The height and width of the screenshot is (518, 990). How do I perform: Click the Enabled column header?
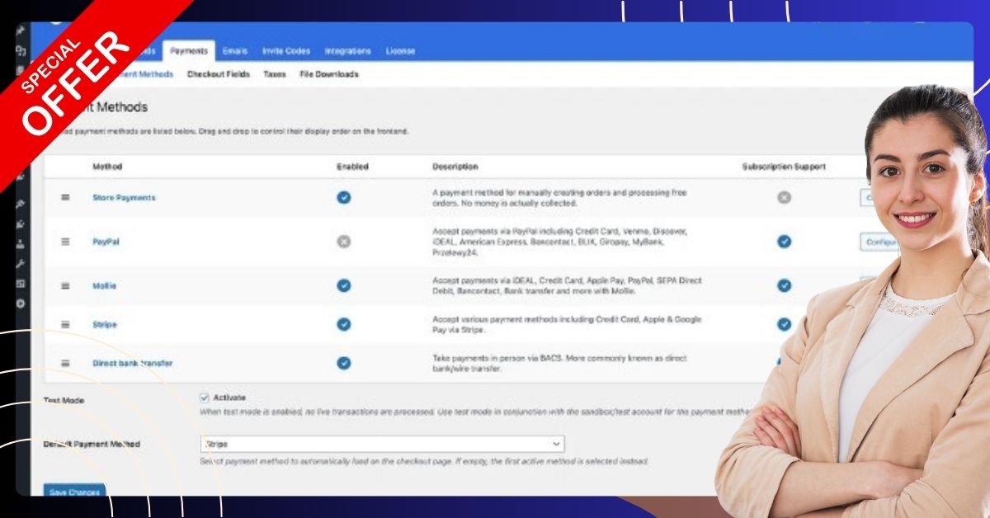(x=352, y=167)
